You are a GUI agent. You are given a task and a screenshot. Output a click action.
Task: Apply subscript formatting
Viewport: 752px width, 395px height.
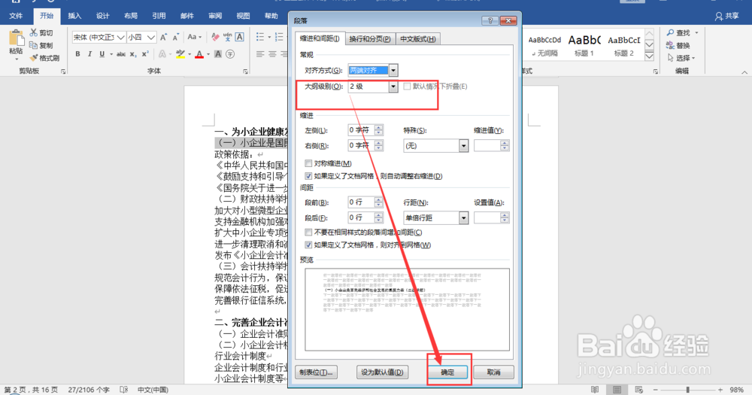pos(133,54)
